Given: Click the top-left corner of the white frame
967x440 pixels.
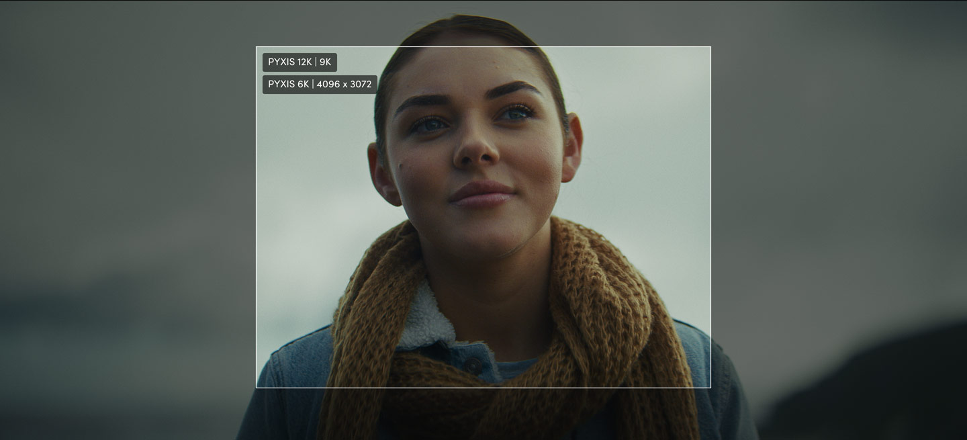Looking at the screenshot, I should click(257, 47).
